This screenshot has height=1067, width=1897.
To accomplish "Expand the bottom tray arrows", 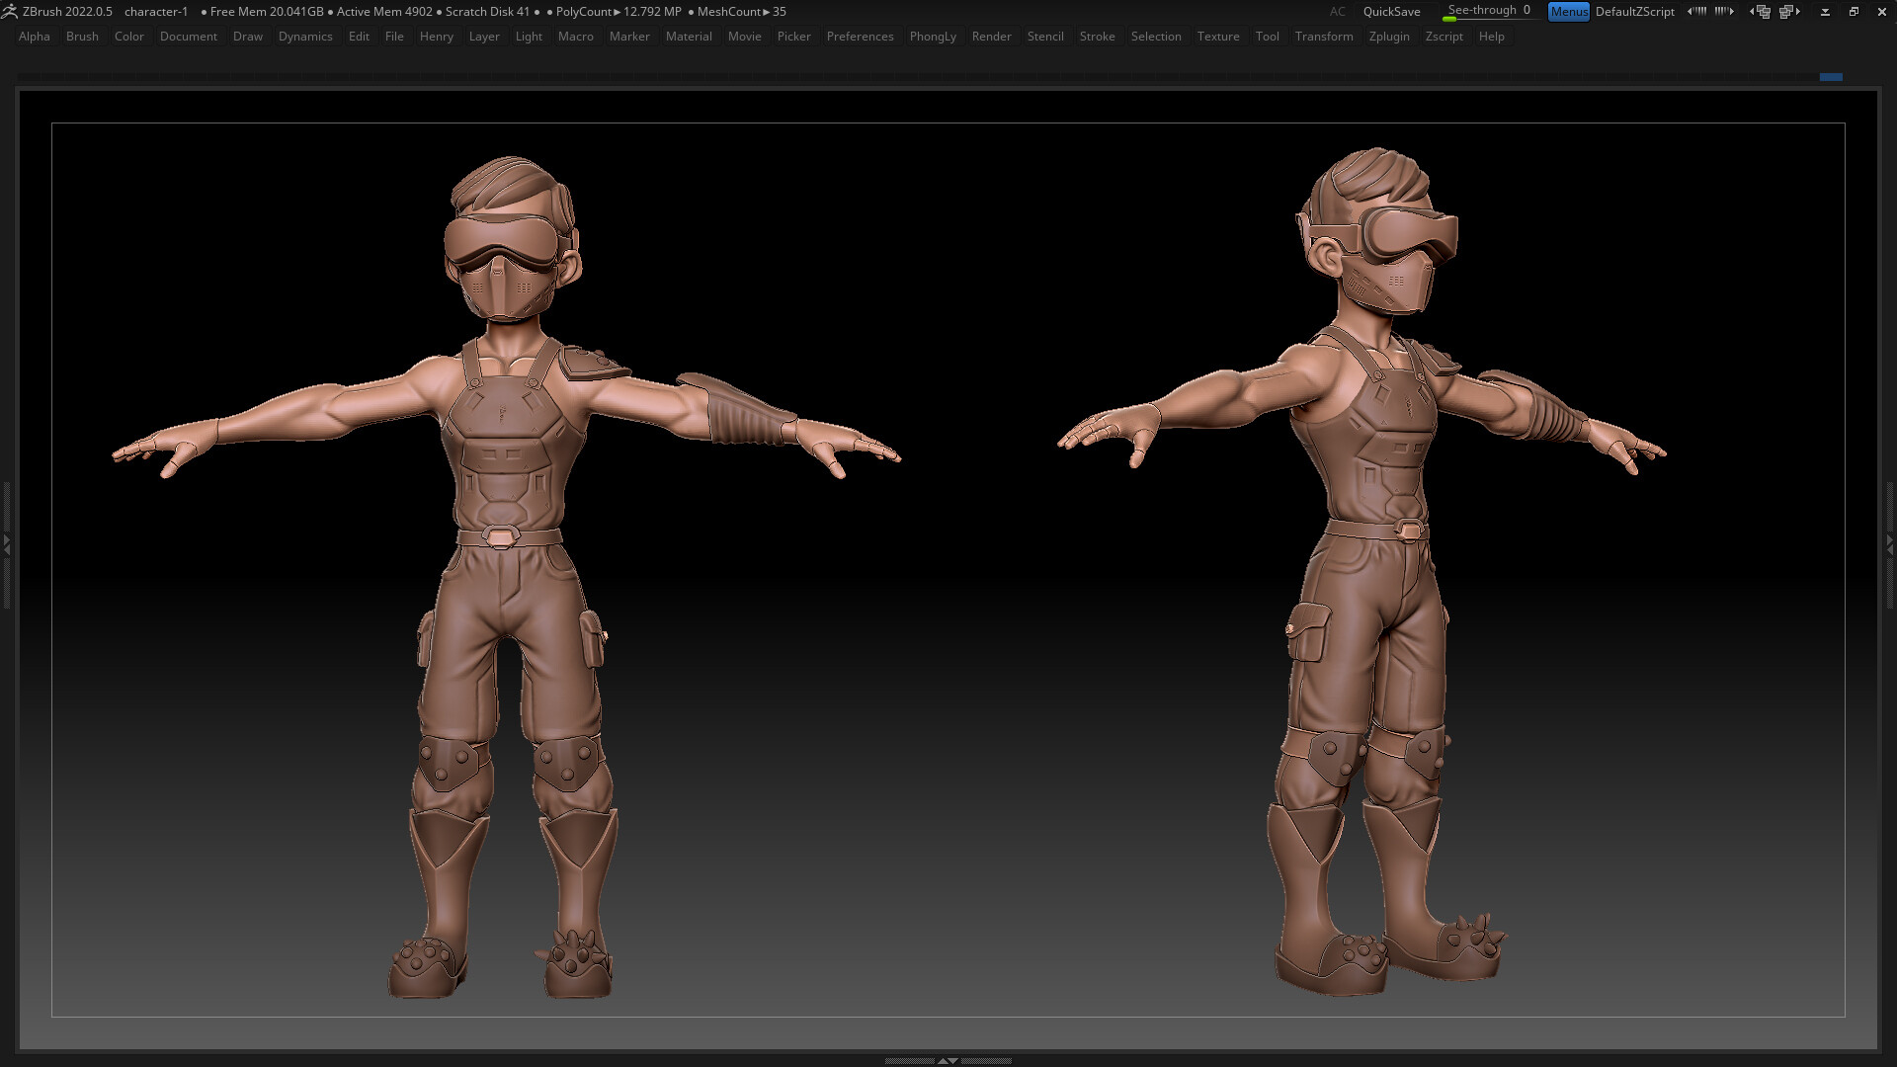I will 948,1061.
